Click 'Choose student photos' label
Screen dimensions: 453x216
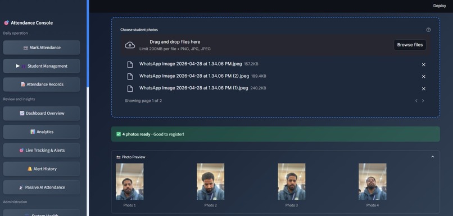click(139, 30)
